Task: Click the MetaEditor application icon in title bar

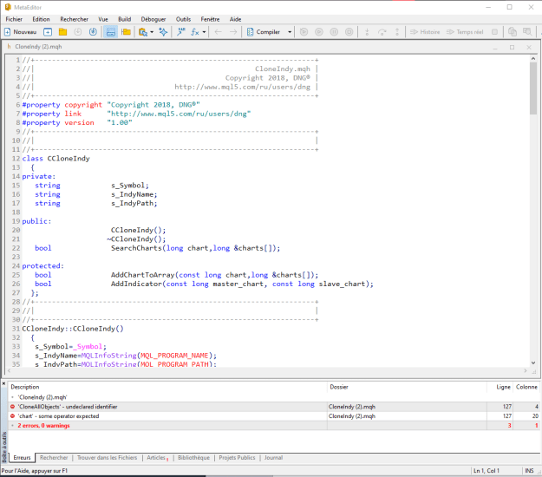Action: coord(8,7)
